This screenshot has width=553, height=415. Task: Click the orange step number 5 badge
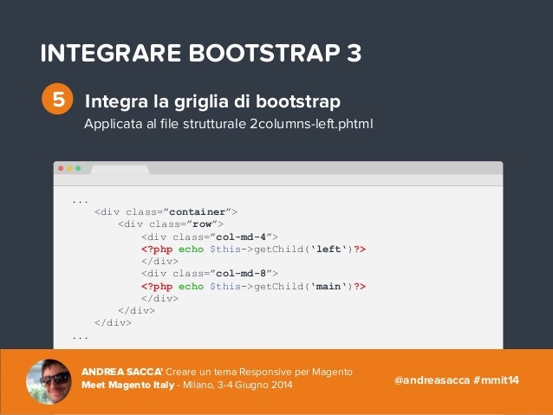coord(57,99)
